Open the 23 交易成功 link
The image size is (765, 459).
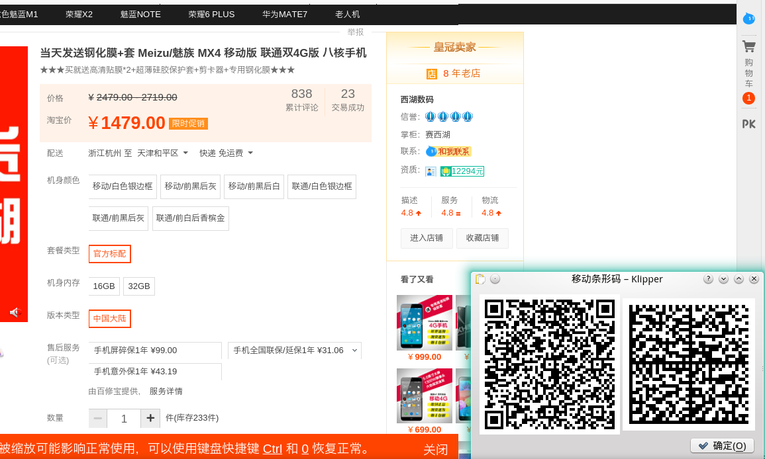point(348,100)
